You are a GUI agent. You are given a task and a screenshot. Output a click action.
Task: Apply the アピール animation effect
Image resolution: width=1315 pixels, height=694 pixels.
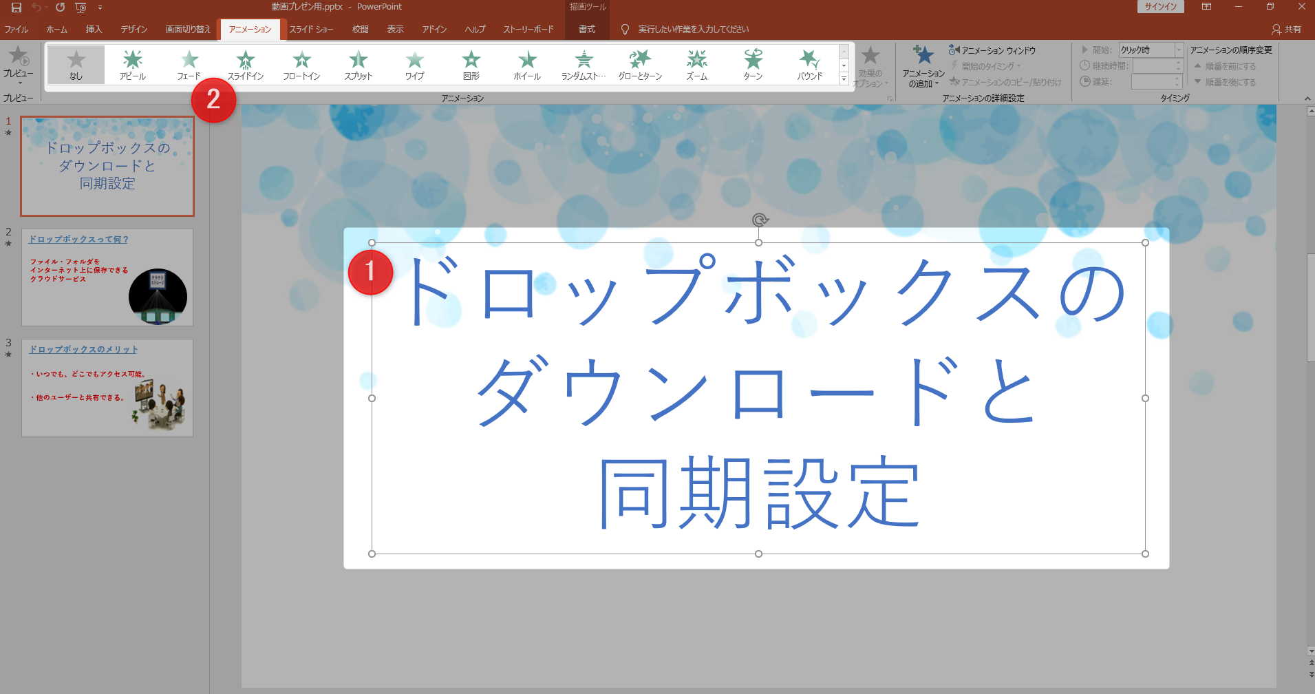tap(133, 65)
